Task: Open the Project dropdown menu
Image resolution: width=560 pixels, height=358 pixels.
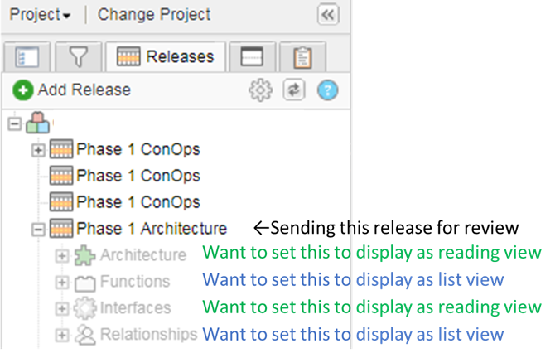Action: point(40,15)
